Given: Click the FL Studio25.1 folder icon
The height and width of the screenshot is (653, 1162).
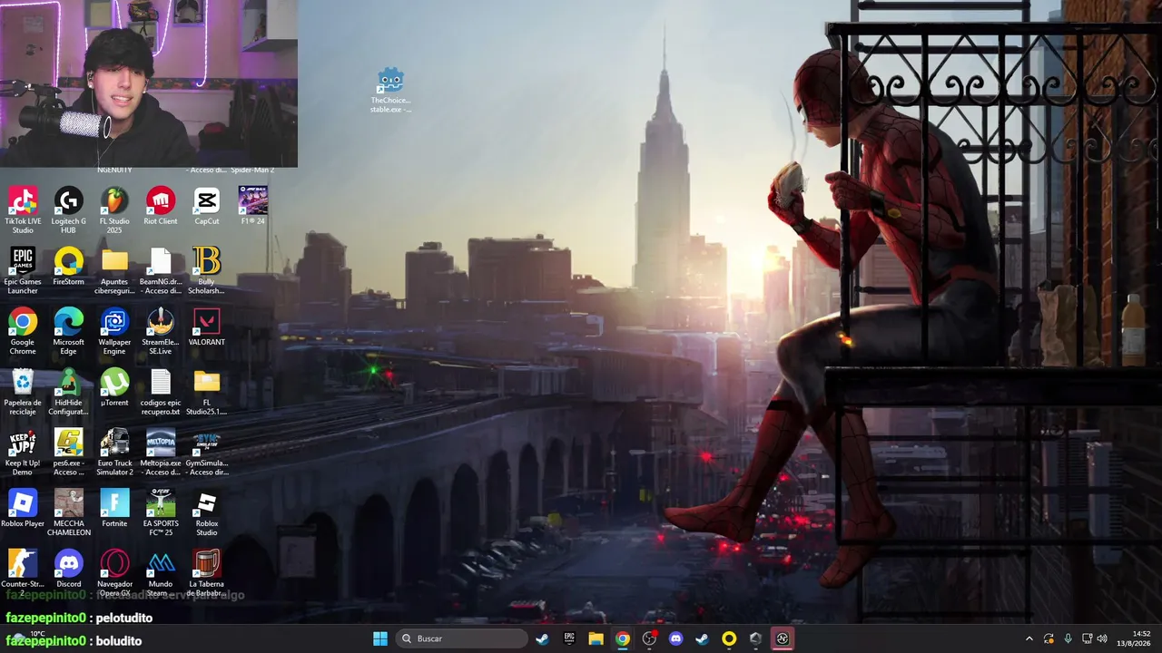Looking at the screenshot, I should click(x=207, y=392).
